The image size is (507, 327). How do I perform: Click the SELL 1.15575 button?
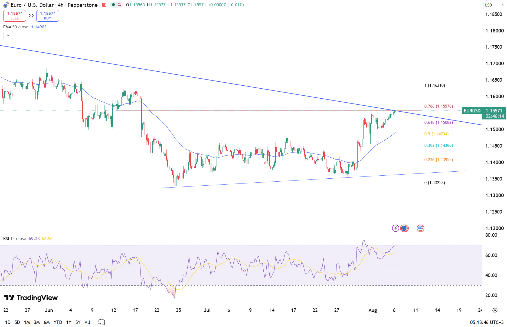[x=15, y=16]
